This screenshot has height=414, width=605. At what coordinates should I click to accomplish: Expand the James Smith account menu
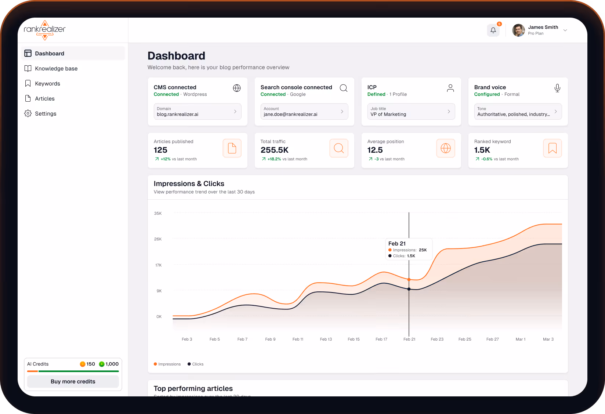pyautogui.click(x=565, y=30)
